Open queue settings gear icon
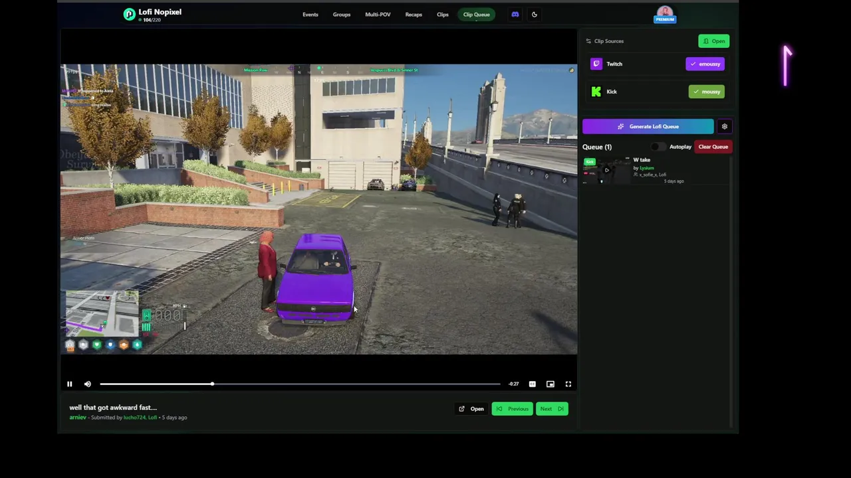This screenshot has height=478, width=851. coord(725,126)
